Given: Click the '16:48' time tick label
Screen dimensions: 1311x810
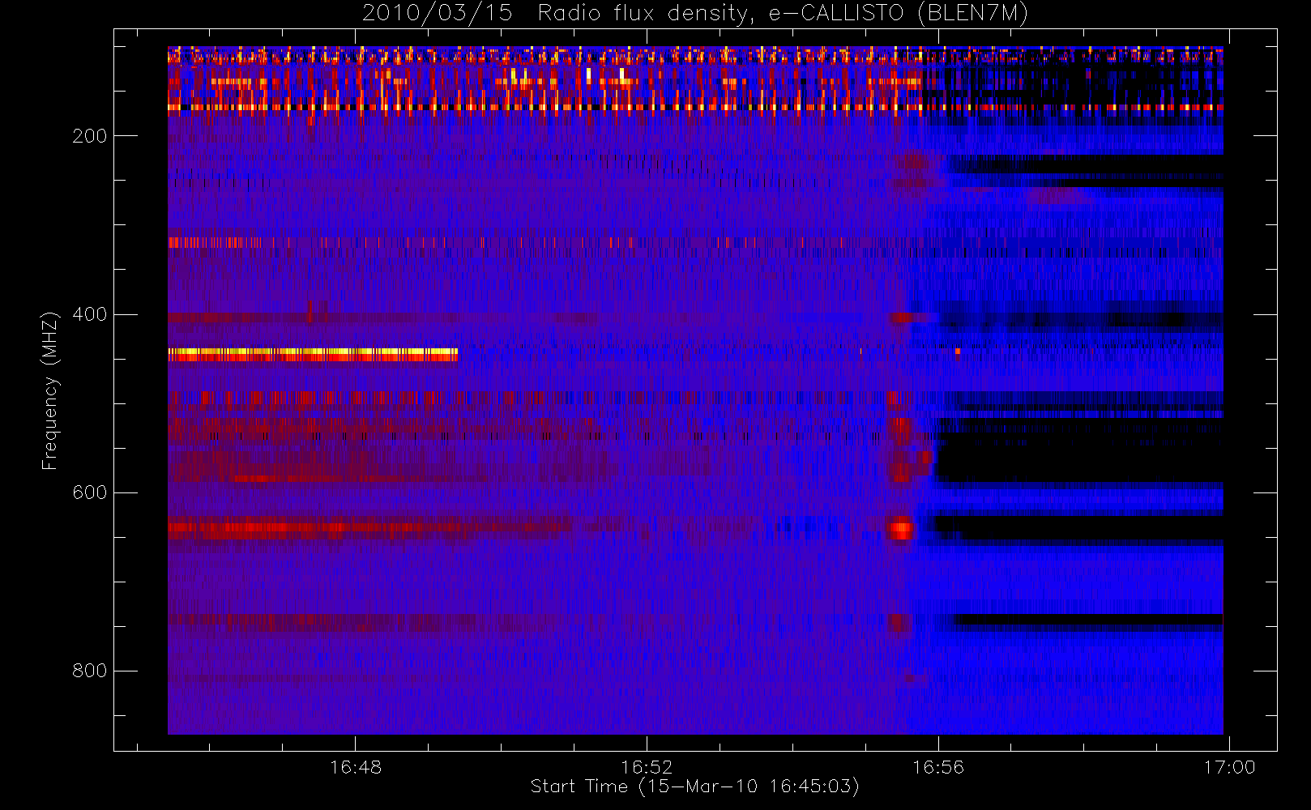Looking at the screenshot, I should [x=356, y=766].
